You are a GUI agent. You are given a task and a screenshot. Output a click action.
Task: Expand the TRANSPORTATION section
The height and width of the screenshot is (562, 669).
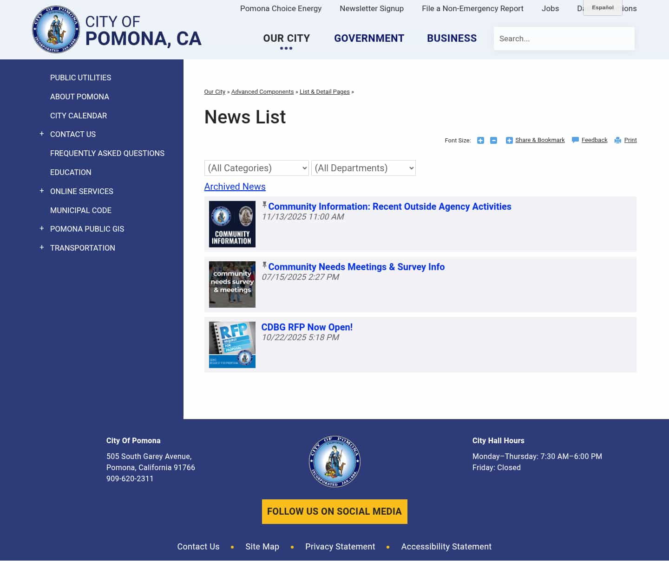coord(42,247)
